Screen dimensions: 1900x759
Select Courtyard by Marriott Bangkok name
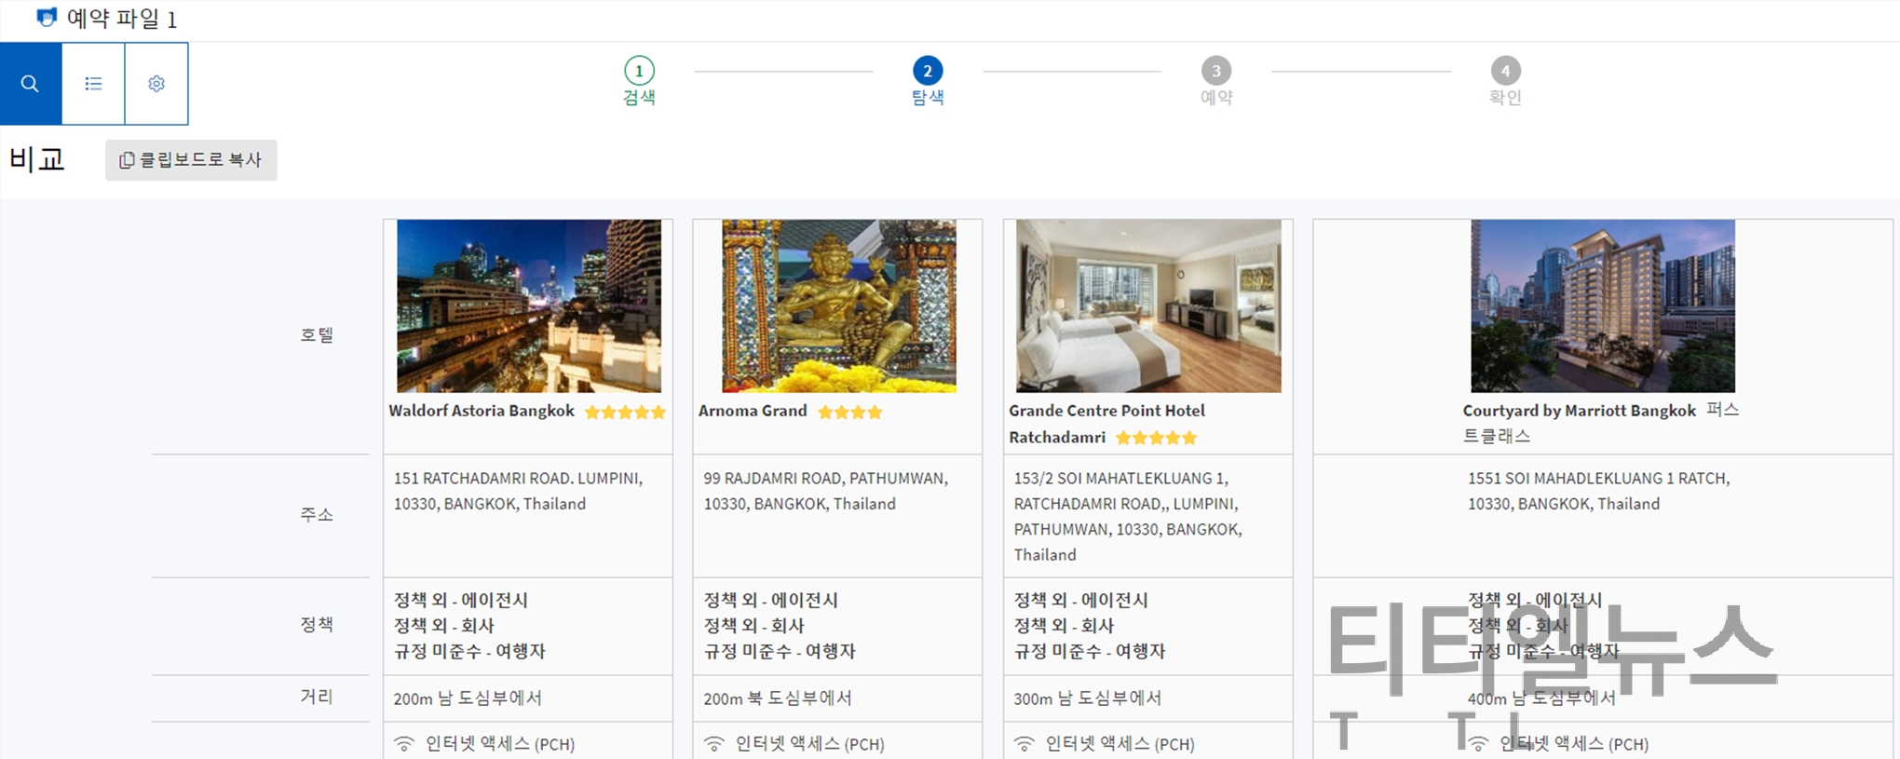[x=1579, y=411]
